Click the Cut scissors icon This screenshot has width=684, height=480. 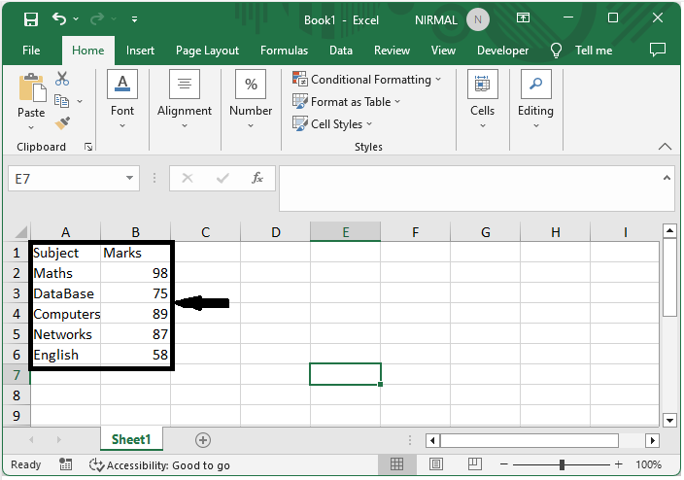[x=62, y=80]
